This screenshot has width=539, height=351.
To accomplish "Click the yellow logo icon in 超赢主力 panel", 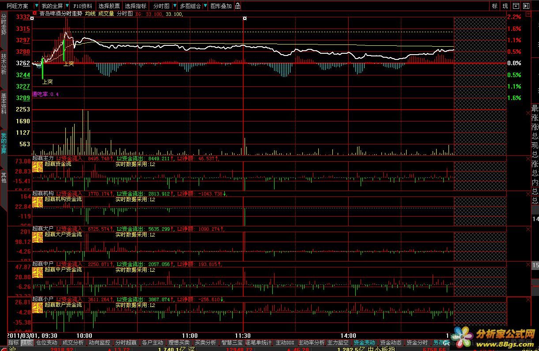I will [38, 166].
